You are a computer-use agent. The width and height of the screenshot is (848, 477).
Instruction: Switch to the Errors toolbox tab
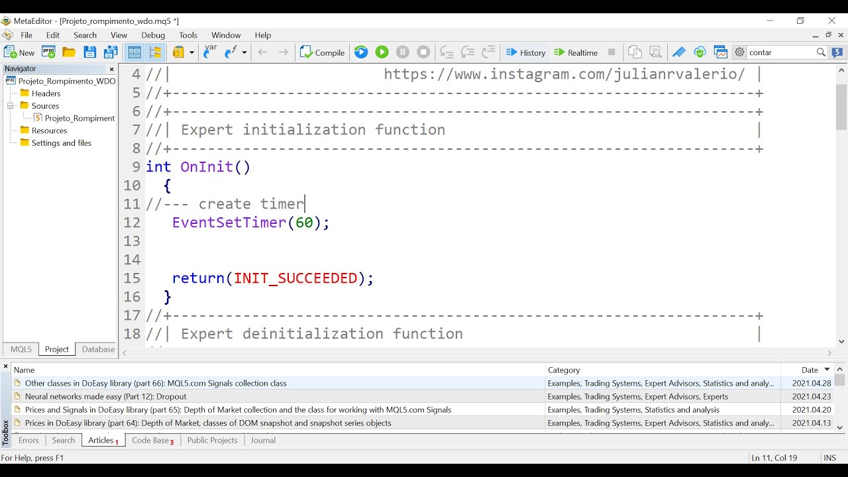(28, 440)
